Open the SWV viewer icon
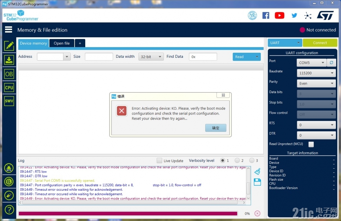Viewport: 341px width, 221px height. (x=9, y=101)
